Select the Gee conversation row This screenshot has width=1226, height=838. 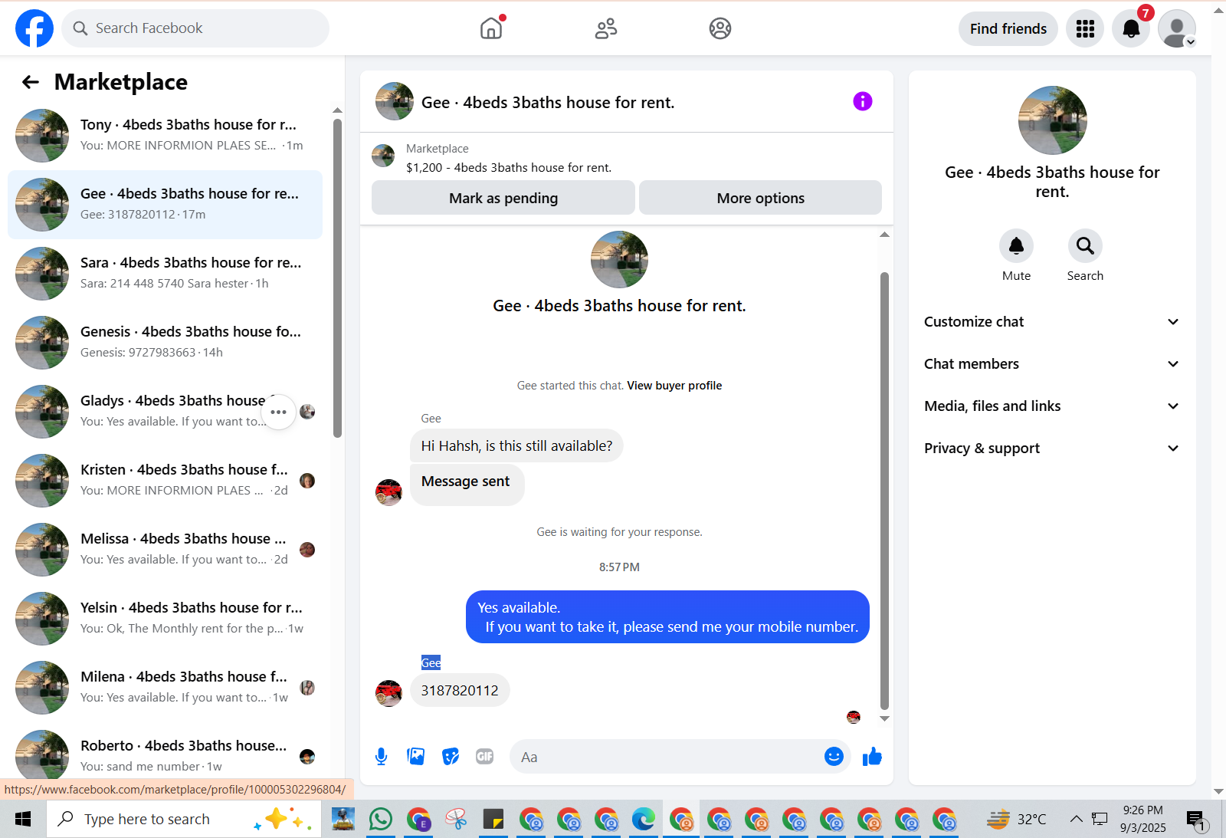165,205
